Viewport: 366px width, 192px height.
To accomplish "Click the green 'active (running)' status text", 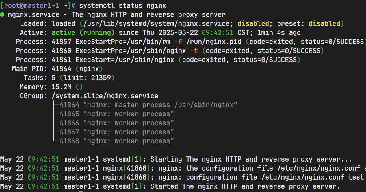I will [83, 33].
